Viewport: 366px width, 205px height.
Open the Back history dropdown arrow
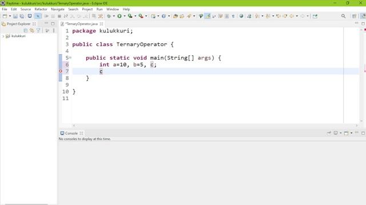(x=297, y=16)
